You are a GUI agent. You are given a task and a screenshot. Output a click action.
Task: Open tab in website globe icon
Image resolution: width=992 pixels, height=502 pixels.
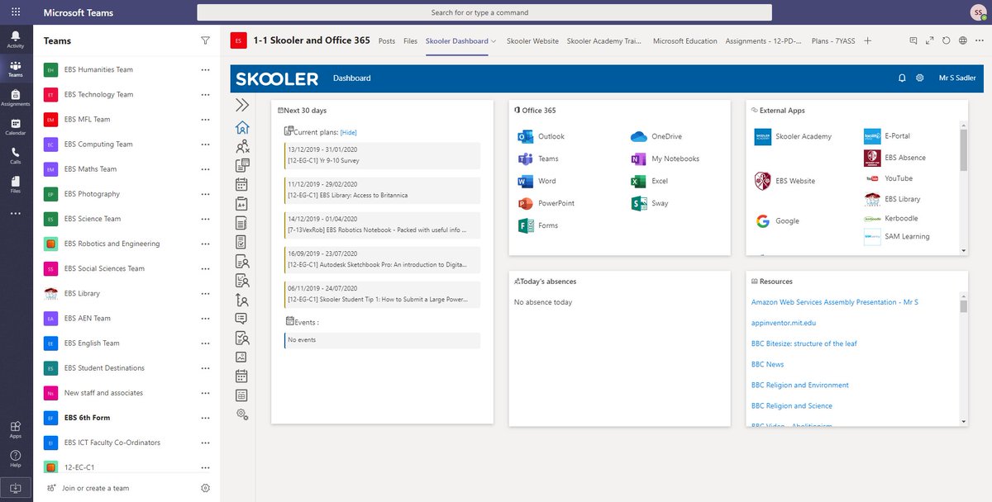[x=963, y=40]
